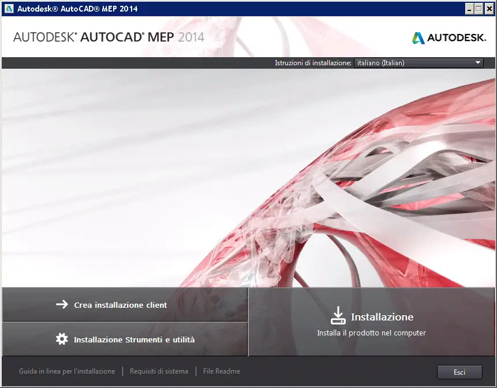Click Installazione Strumenti e utilità
The image size is (497, 388).
click(125, 339)
